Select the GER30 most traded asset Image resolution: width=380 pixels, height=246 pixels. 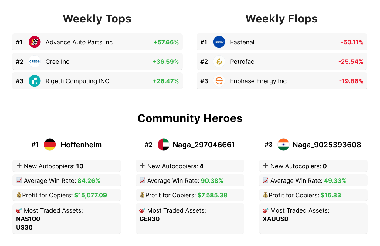pos(150,219)
